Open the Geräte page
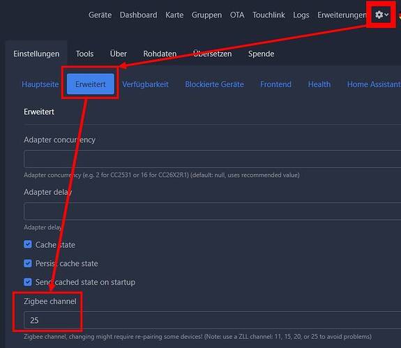 (x=100, y=15)
